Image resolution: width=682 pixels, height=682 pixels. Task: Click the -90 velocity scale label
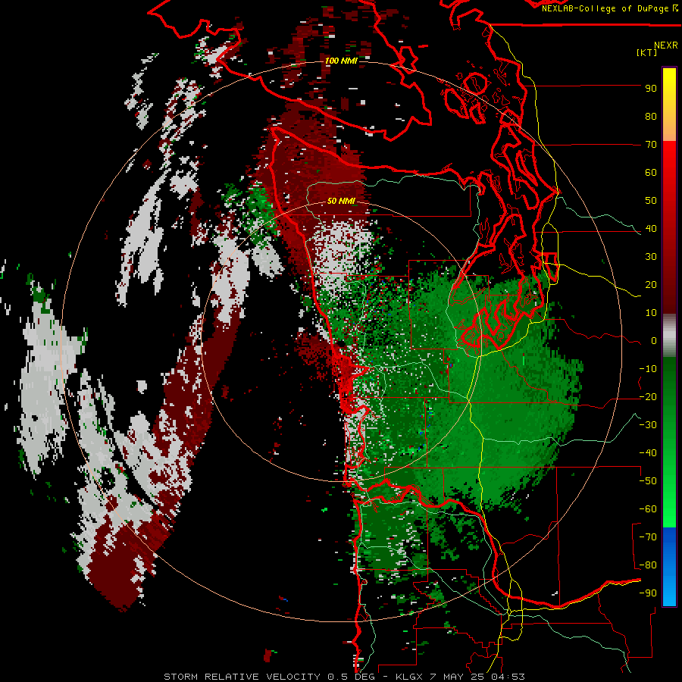(x=648, y=593)
